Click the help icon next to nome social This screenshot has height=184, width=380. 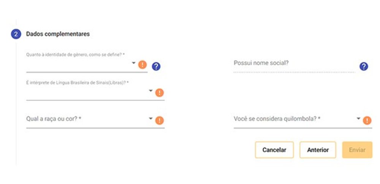[x=364, y=67]
